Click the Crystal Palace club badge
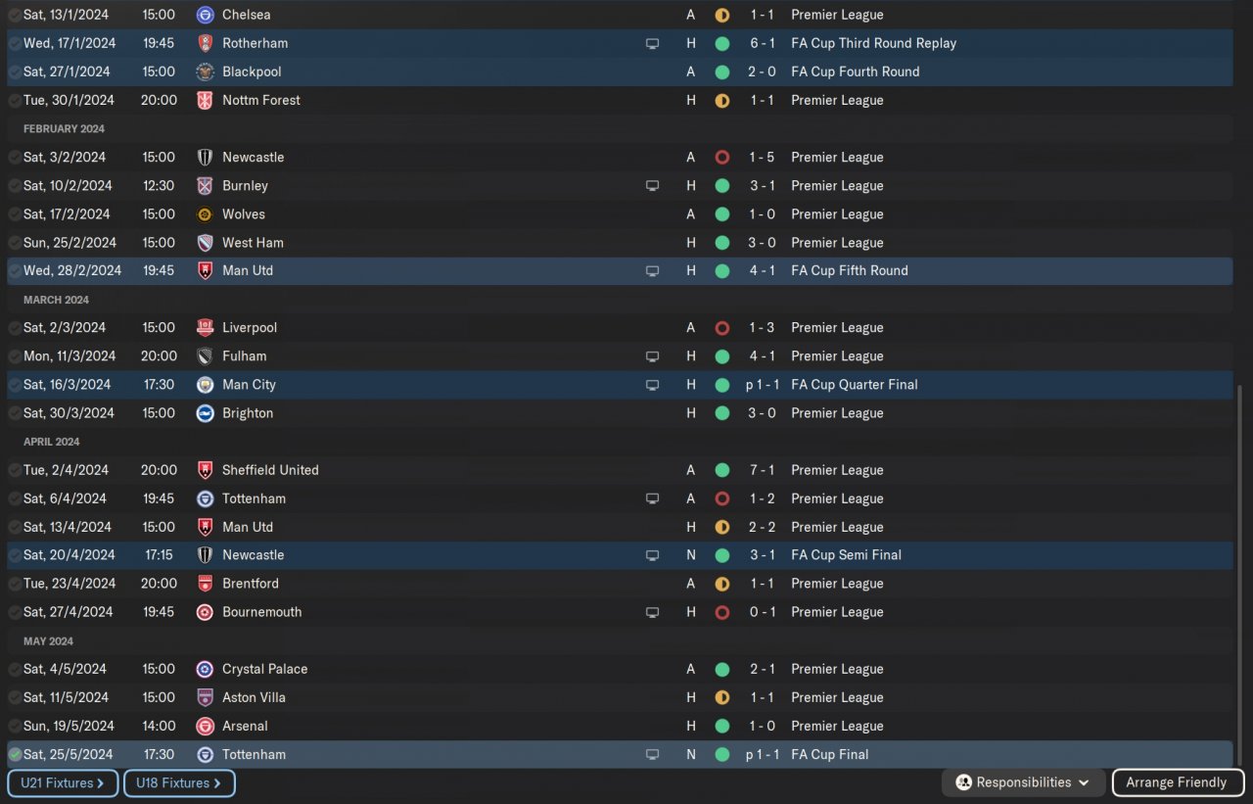Screen dimensions: 1253x804 (x=205, y=670)
